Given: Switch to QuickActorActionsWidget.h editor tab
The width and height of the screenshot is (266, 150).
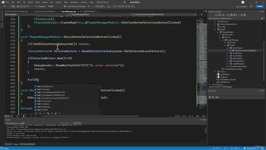Looking at the screenshot, I should [44, 11].
